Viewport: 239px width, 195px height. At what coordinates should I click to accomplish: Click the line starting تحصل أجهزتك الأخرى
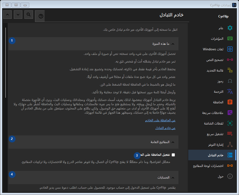130,54
